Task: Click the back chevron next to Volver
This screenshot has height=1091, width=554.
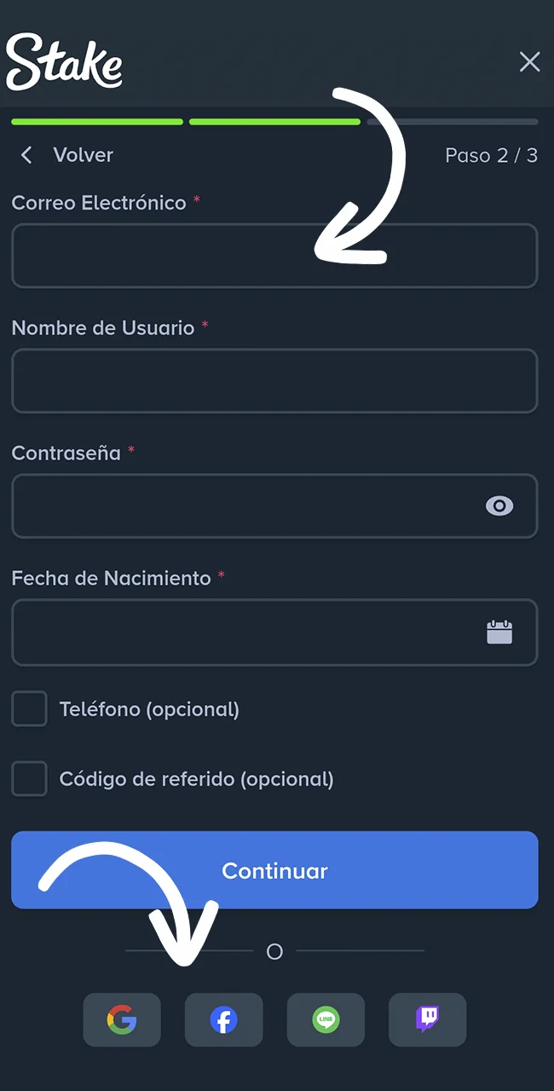Action: pyautogui.click(x=26, y=155)
